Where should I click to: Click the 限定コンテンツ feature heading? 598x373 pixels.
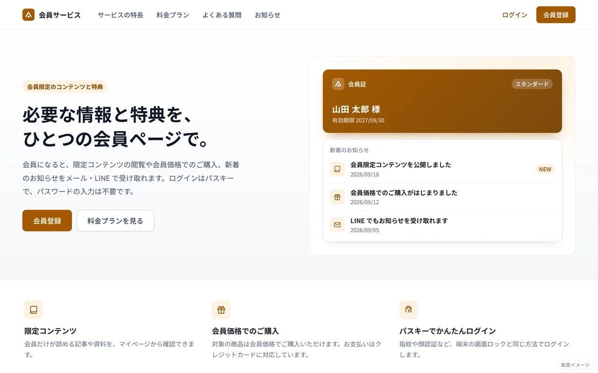pyautogui.click(x=50, y=331)
